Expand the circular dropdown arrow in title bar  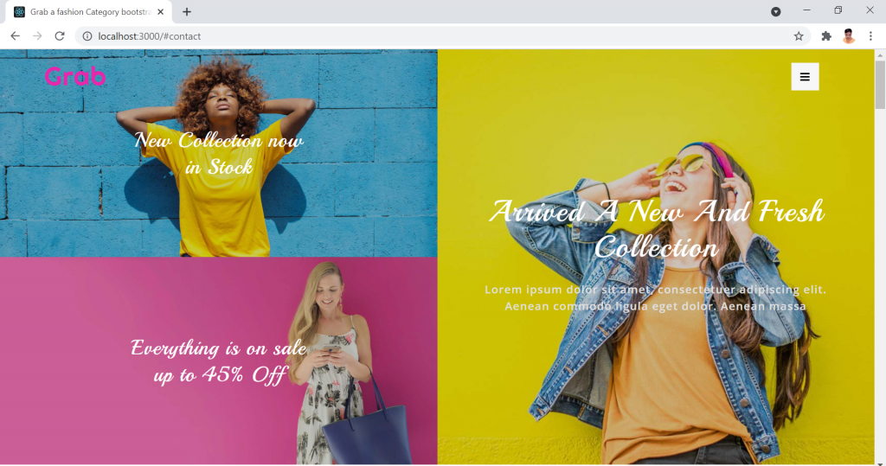(776, 11)
